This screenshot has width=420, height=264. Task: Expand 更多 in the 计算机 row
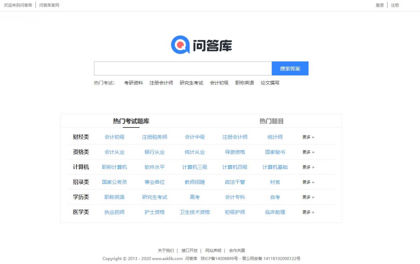click(x=308, y=167)
